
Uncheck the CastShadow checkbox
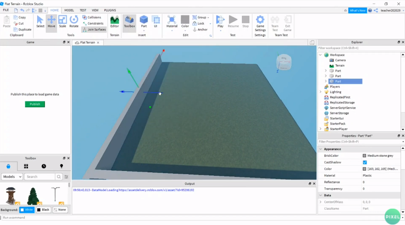[x=365, y=162]
